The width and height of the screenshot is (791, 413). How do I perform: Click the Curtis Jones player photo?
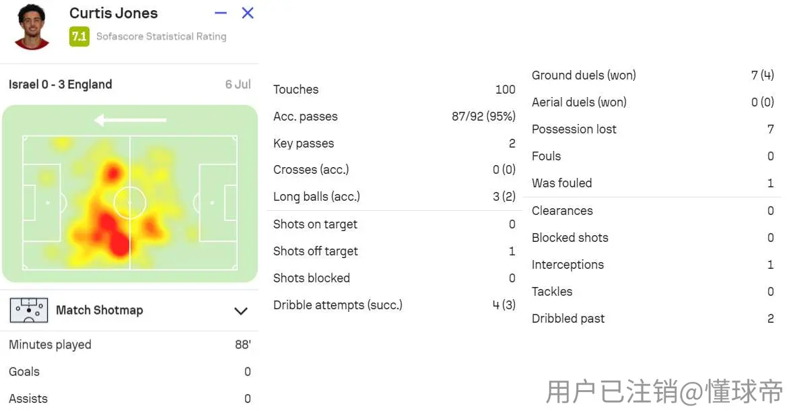pos(32,27)
